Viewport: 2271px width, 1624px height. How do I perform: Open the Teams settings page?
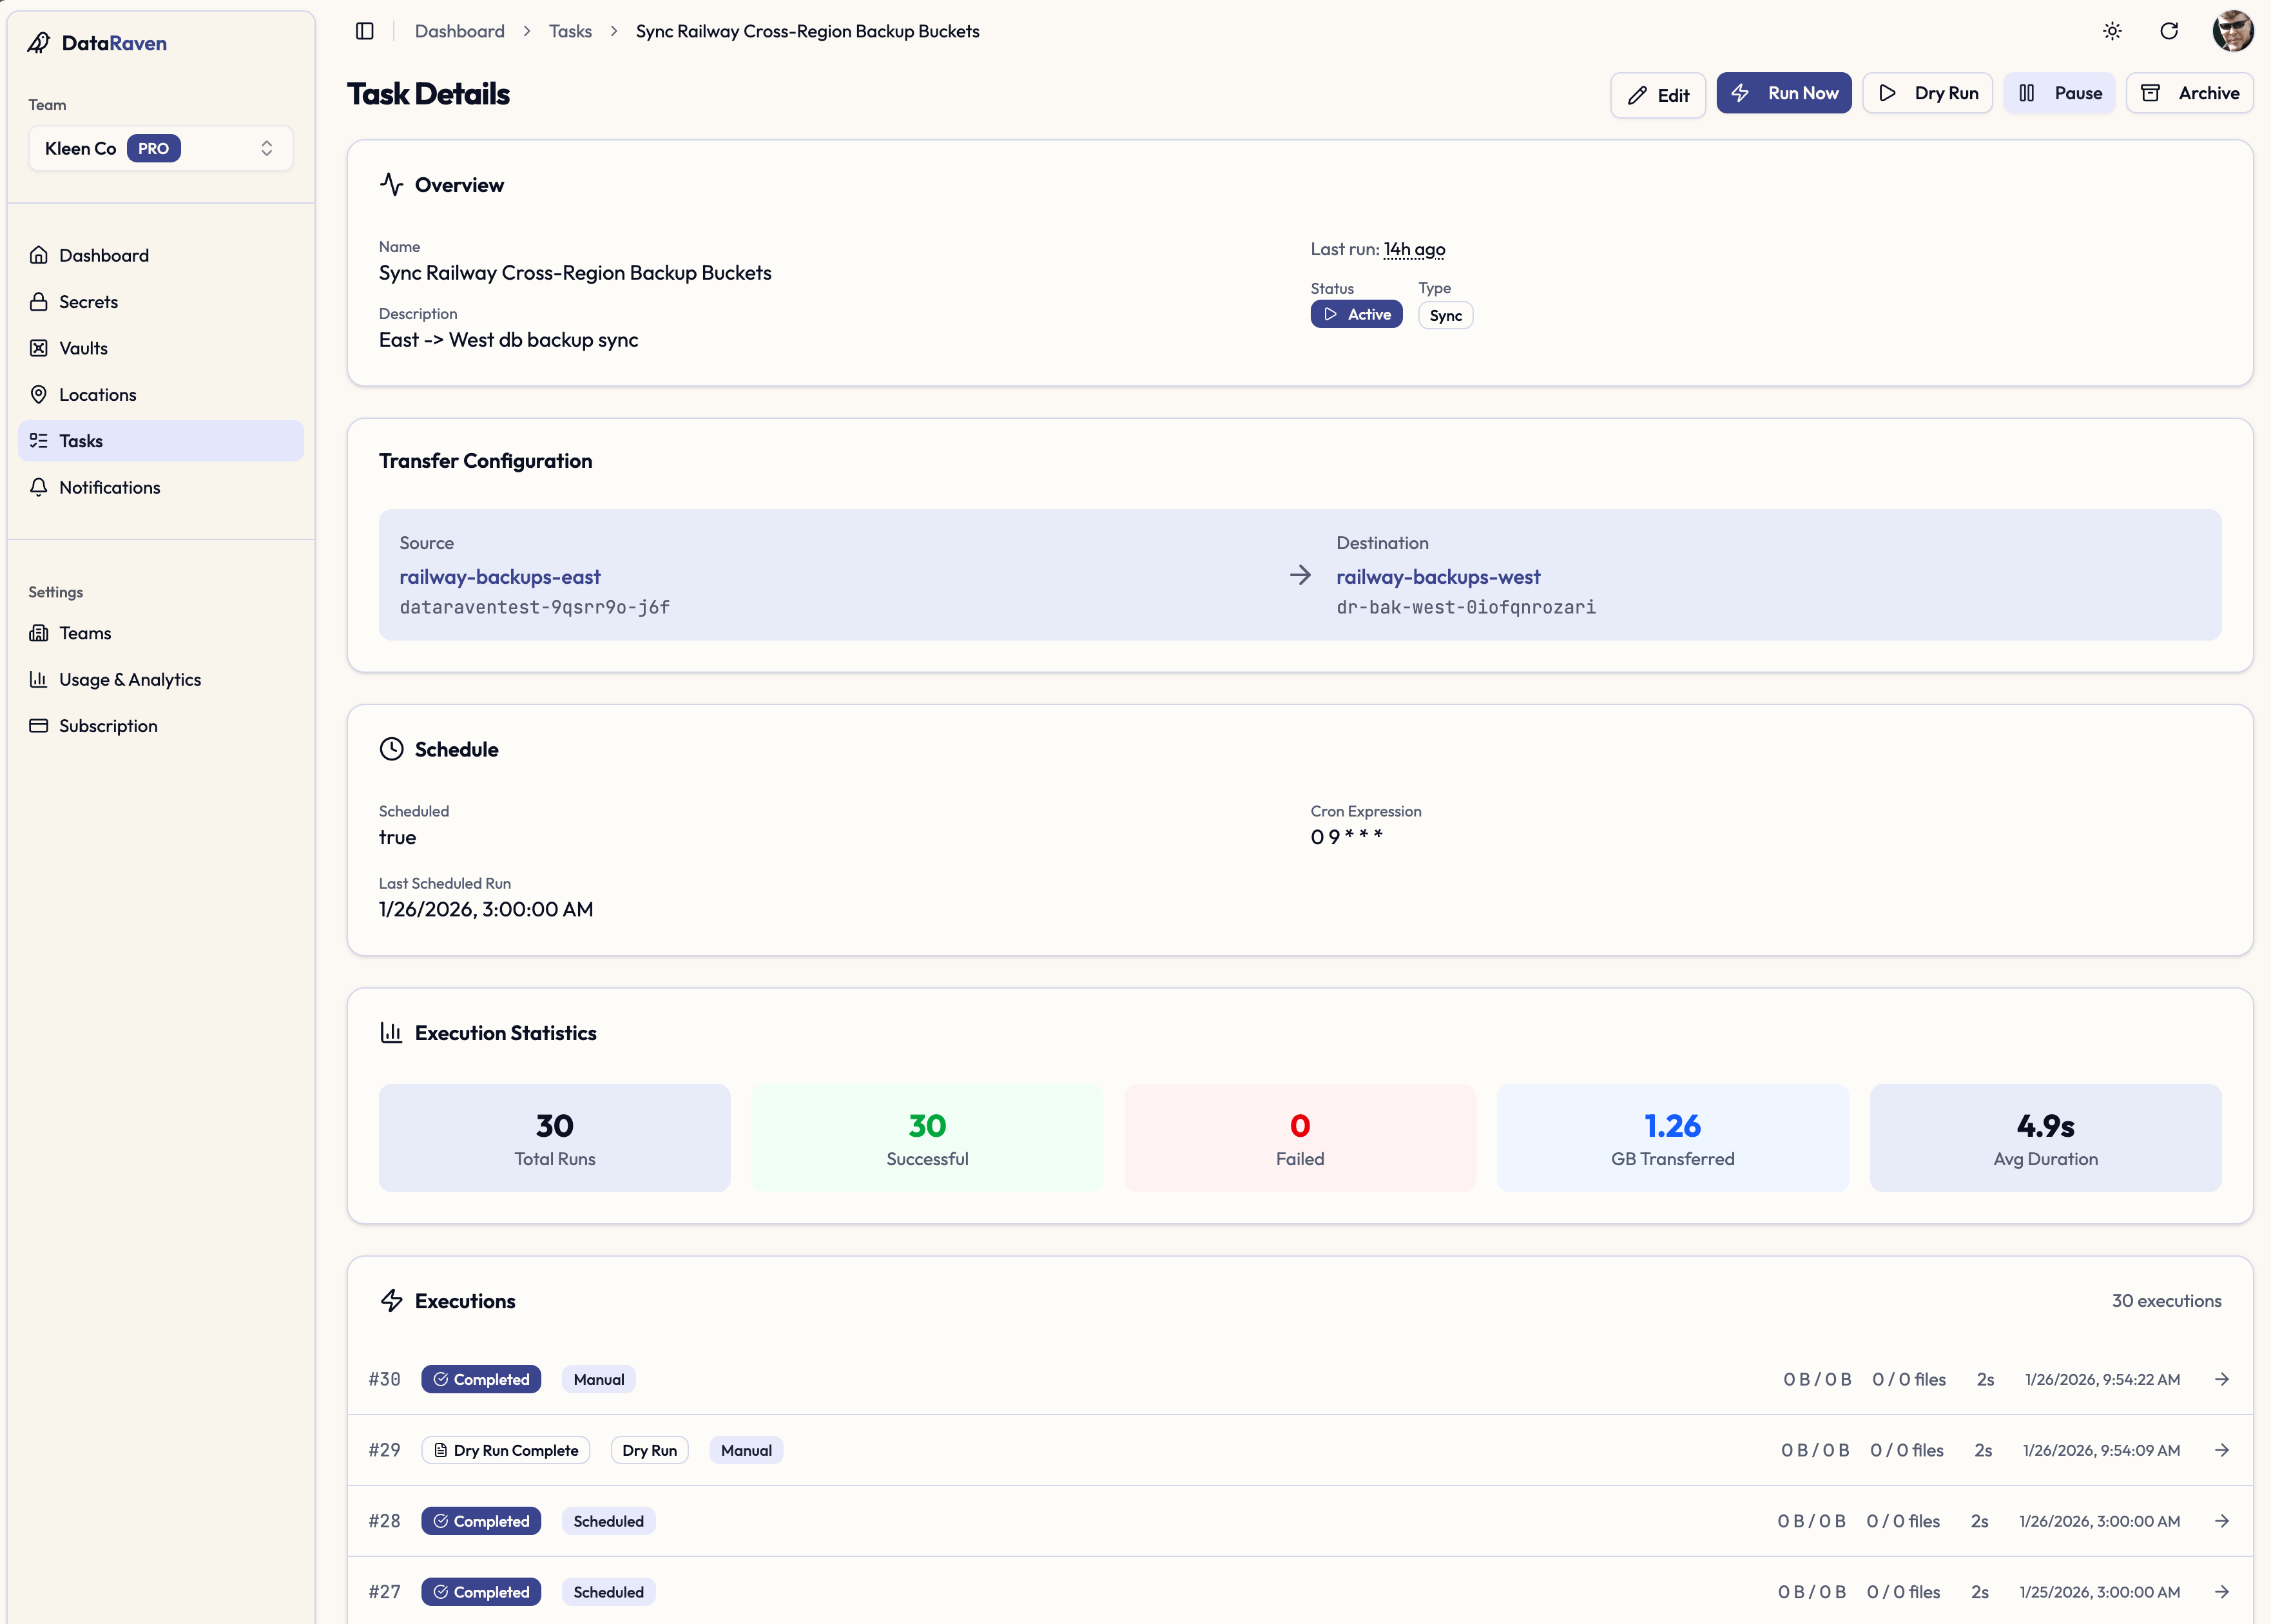[85, 633]
